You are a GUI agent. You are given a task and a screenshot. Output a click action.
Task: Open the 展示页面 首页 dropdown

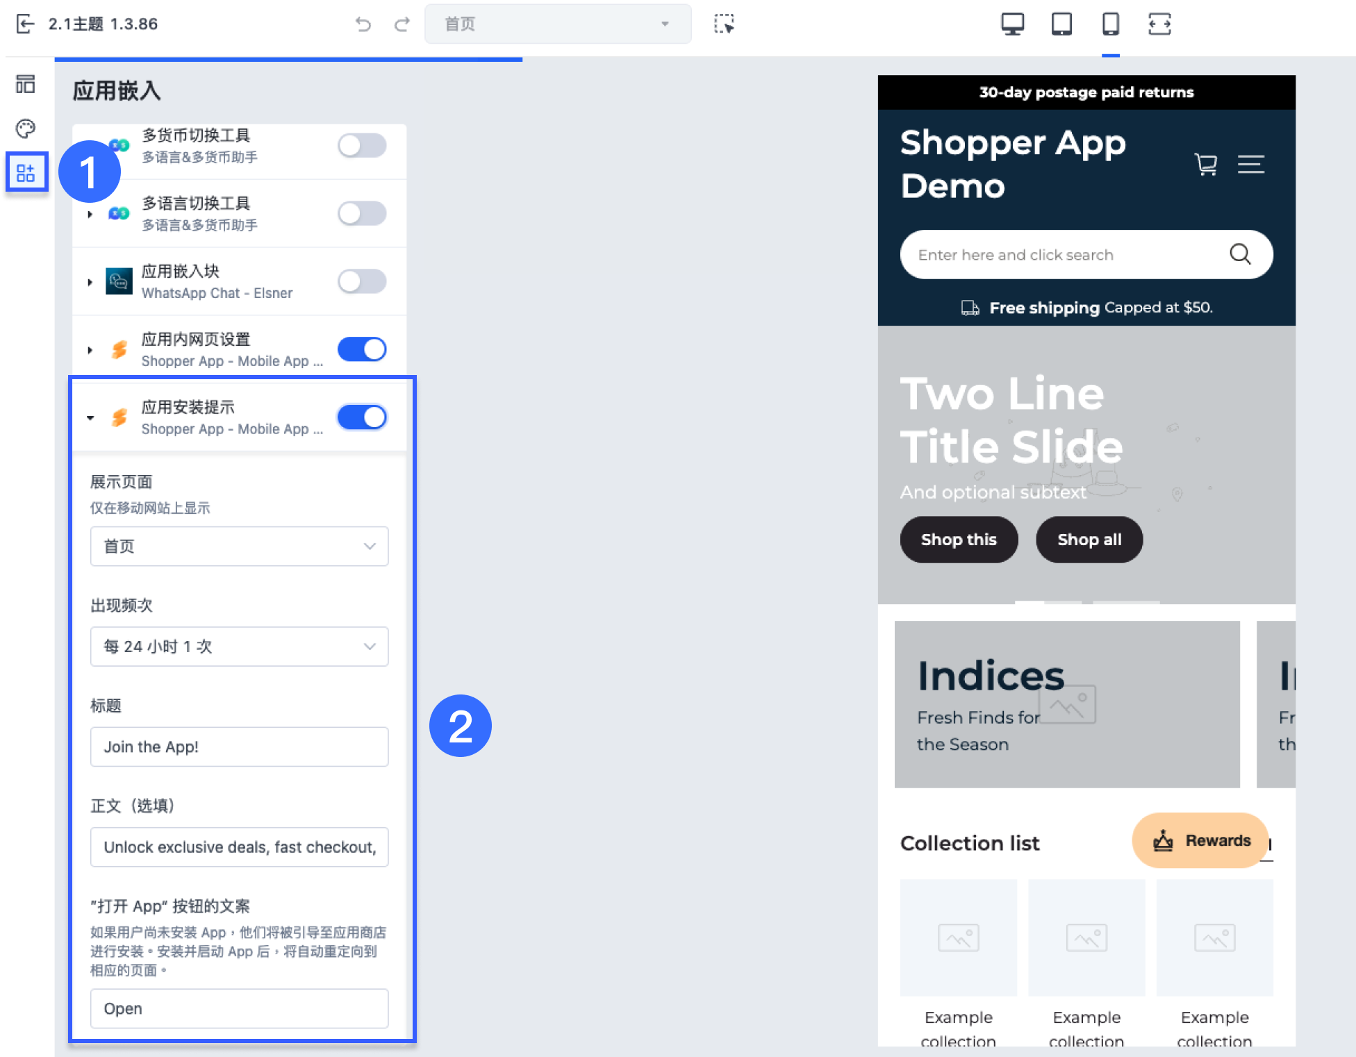coord(240,546)
